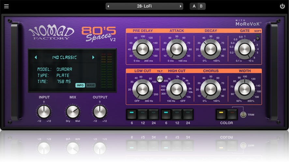This screenshot has height=163, width=289.
Task: Enable the yellow Color switch
Action: click(x=221, y=114)
